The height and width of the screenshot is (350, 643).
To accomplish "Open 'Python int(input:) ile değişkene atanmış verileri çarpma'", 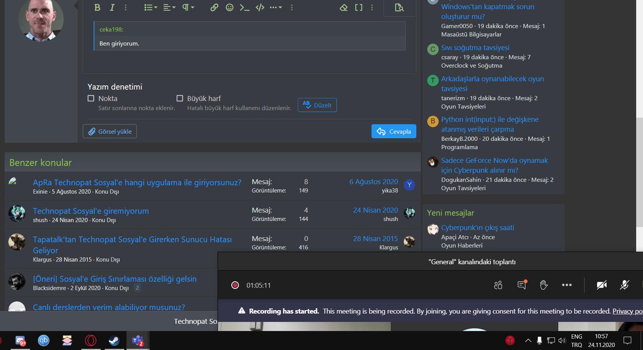I will (x=490, y=125).
